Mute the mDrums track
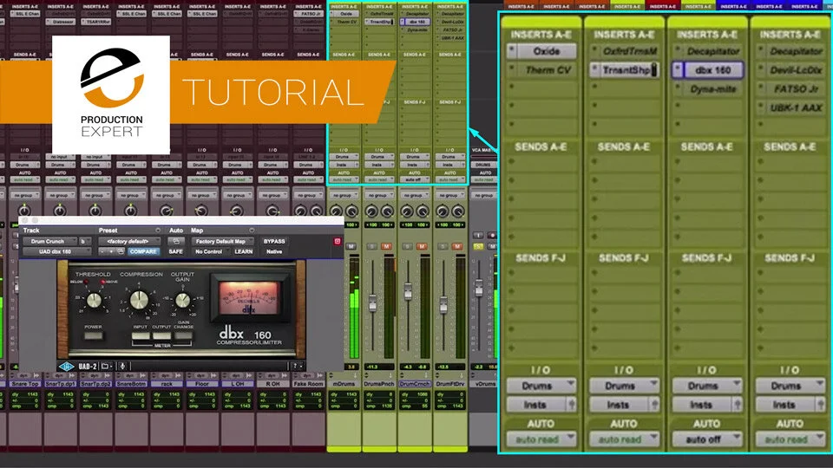The width and height of the screenshot is (833, 468). point(351,246)
